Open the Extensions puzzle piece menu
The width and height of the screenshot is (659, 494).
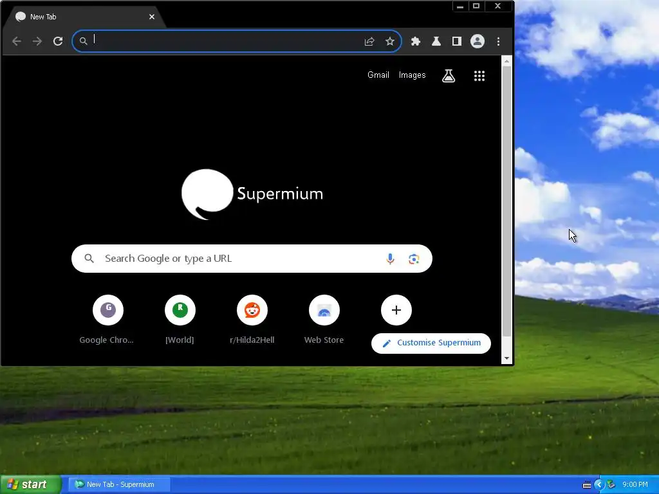pos(416,41)
